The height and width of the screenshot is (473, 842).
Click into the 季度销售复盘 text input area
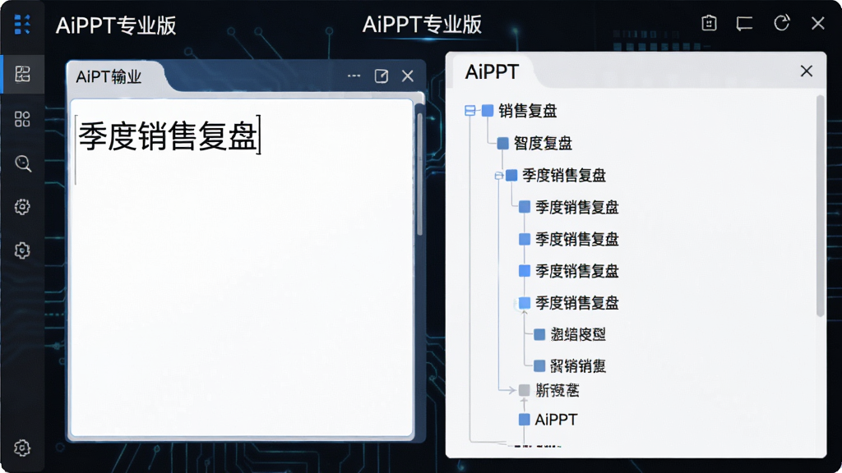[242, 267]
